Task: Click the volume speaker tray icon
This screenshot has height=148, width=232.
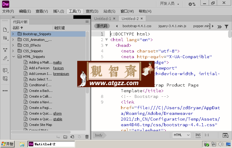Action: [x=221, y=144]
